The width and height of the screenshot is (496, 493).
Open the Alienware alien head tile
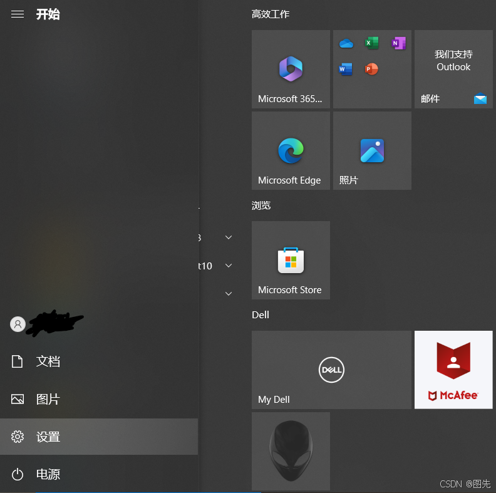(291, 451)
